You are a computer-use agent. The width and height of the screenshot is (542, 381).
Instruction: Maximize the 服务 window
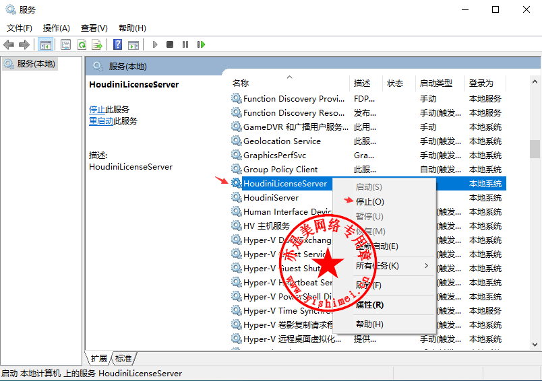point(495,9)
